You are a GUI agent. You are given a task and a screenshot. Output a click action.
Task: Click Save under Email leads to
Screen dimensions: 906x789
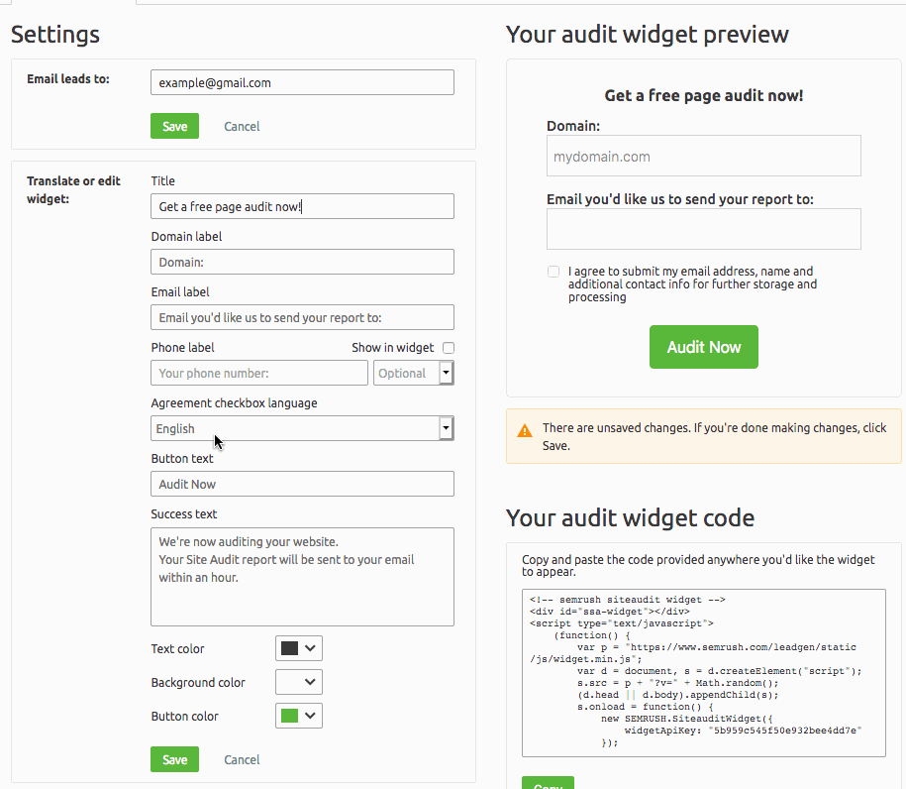(x=174, y=126)
